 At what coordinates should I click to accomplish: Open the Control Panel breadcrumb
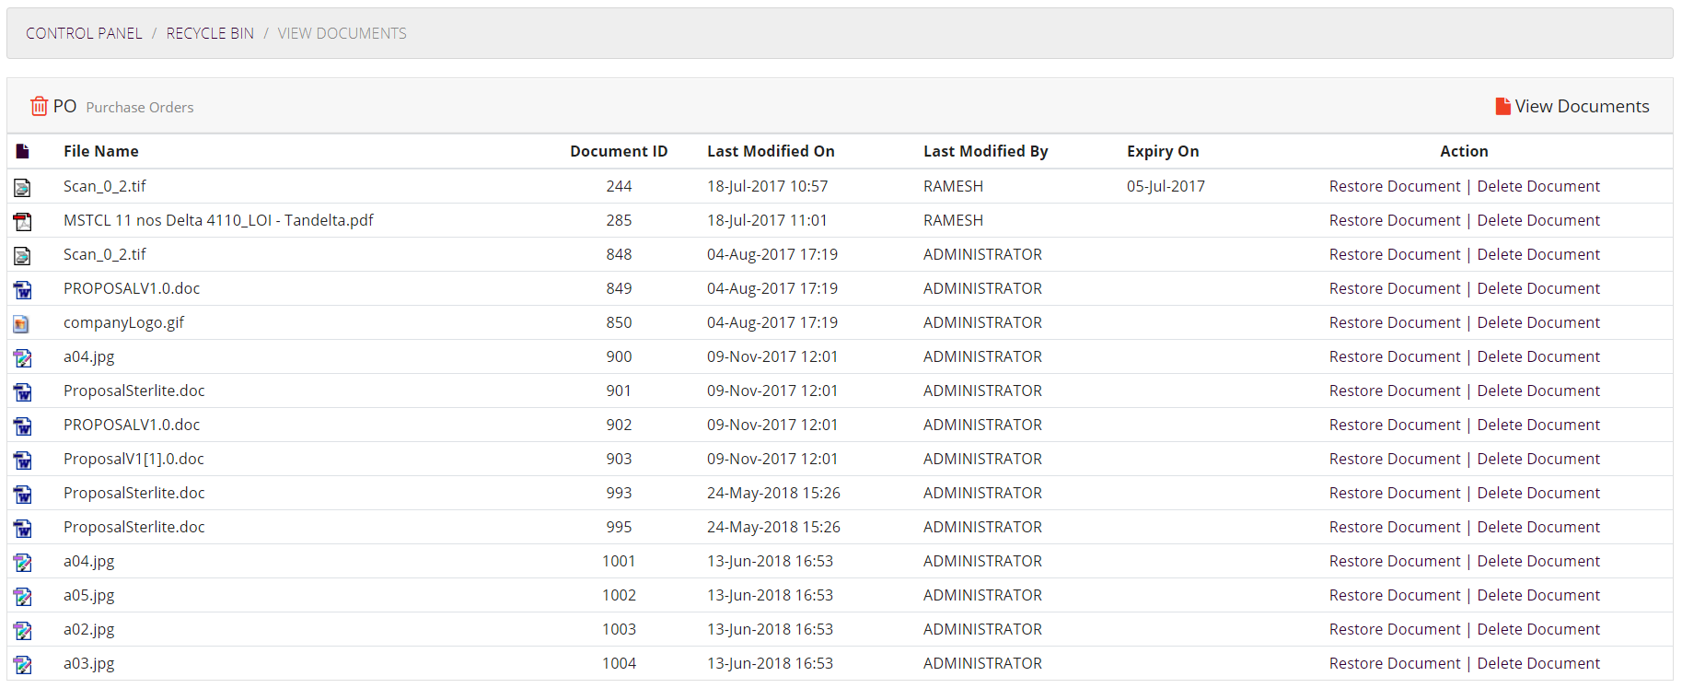tap(84, 33)
